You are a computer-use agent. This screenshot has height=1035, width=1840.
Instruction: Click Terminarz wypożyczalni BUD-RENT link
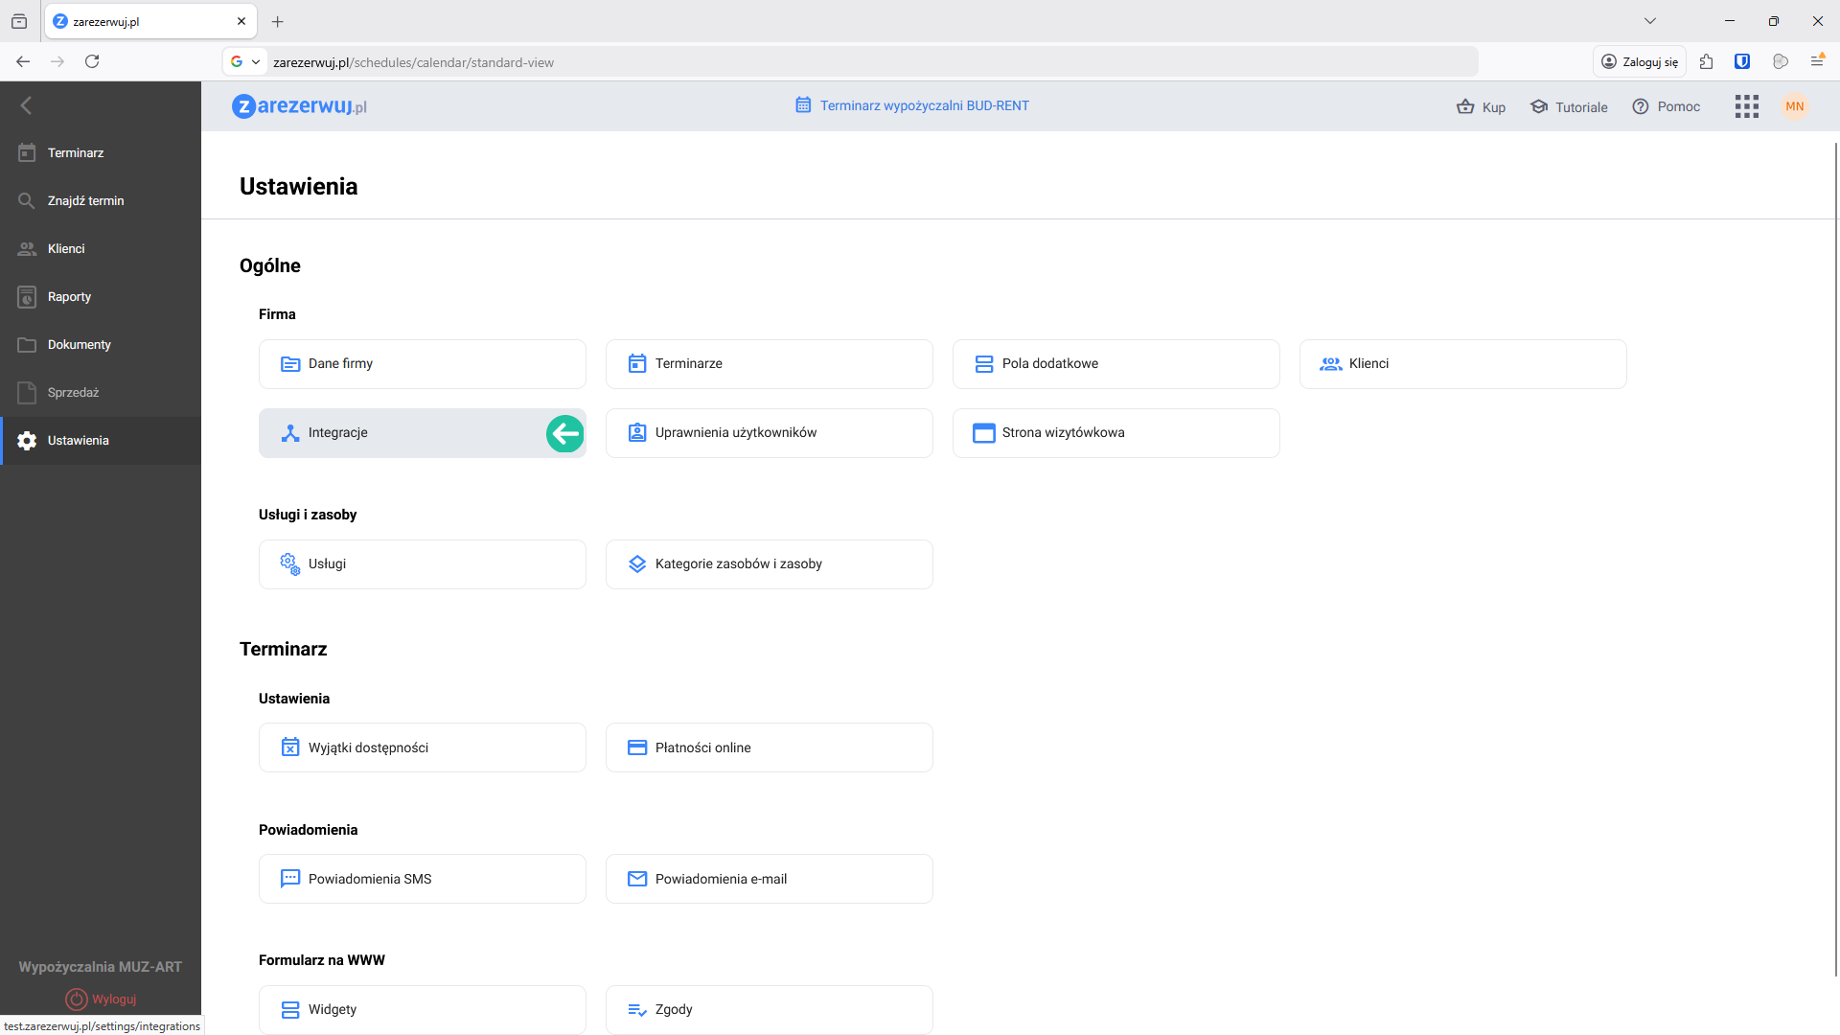[x=924, y=105]
